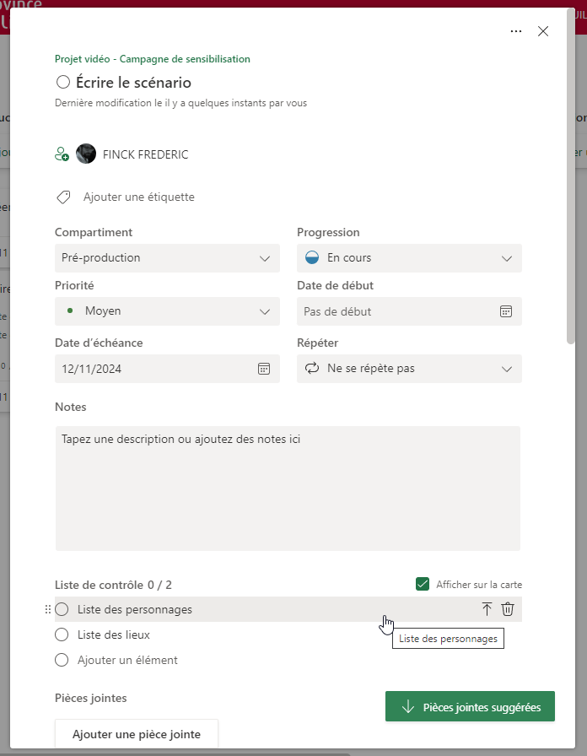
Task: Close the task details dialog
Action: tap(542, 31)
